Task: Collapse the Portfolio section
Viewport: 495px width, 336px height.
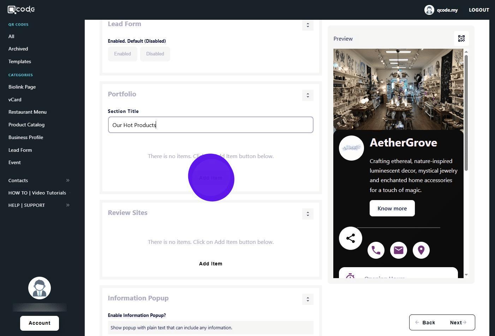Action: pyautogui.click(x=308, y=95)
